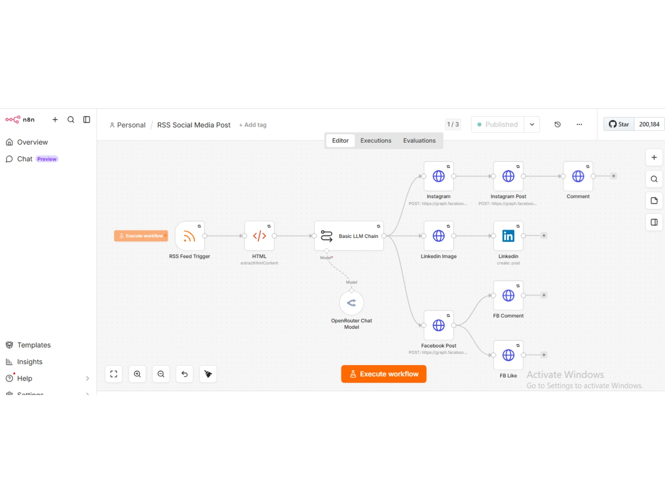
Task: Open the OpenRouter Chat Model node
Action: [x=352, y=303]
